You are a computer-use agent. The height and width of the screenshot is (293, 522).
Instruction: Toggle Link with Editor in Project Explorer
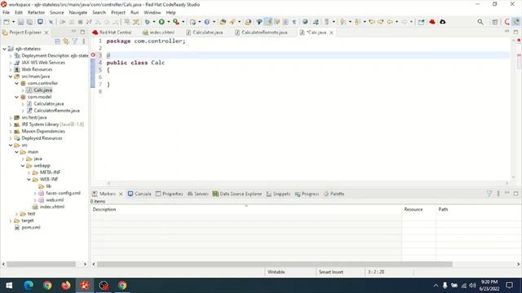tap(66, 42)
